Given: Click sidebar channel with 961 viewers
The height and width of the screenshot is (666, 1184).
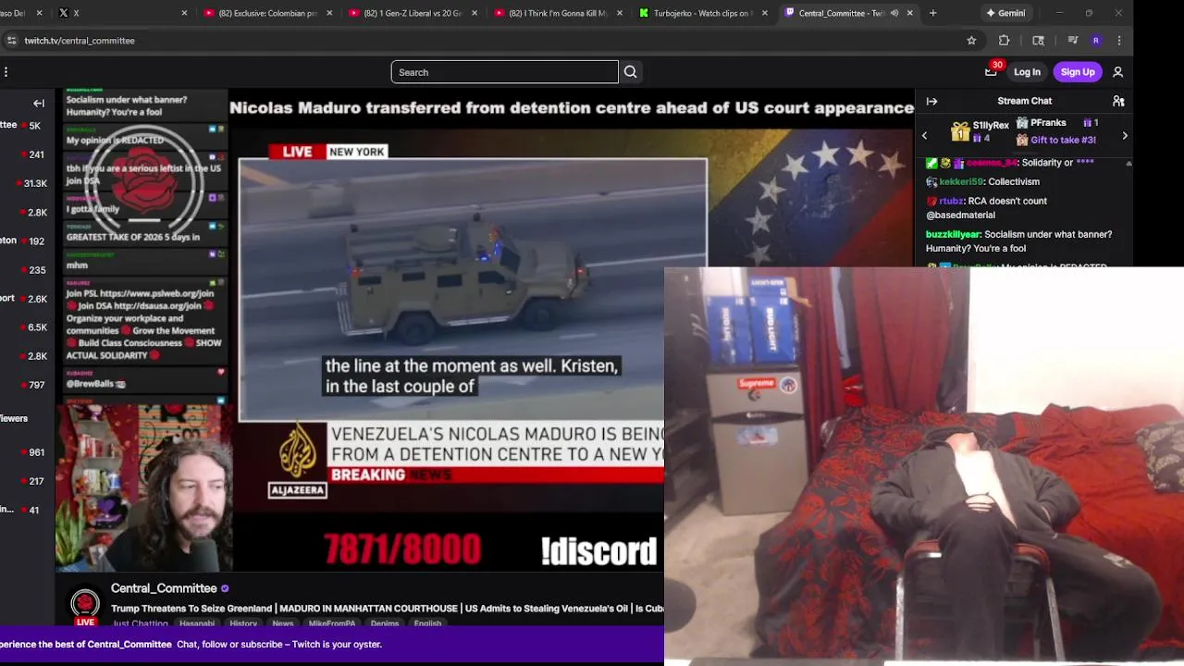Looking at the screenshot, I should 28,452.
